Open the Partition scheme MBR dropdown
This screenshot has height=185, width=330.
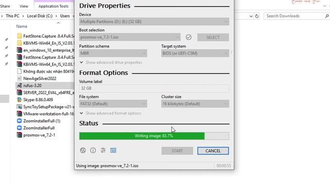(x=113, y=53)
